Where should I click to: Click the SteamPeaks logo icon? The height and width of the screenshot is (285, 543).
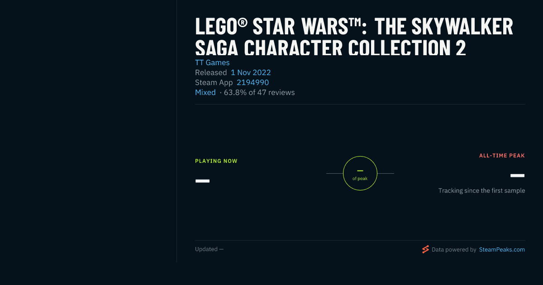[x=425, y=249]
